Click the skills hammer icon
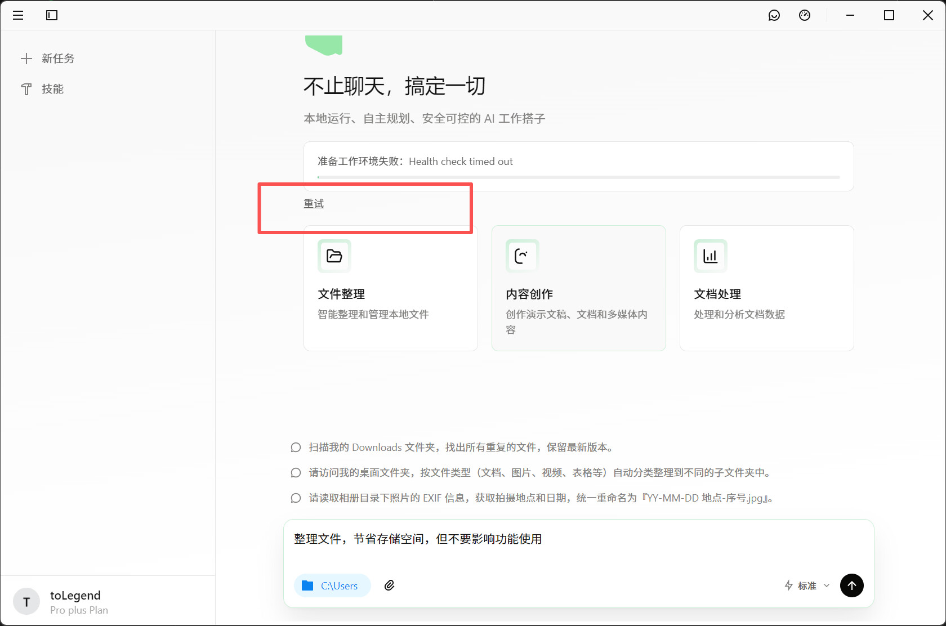The width and height of the screenshot is (946, 626). tap(26, 89)
